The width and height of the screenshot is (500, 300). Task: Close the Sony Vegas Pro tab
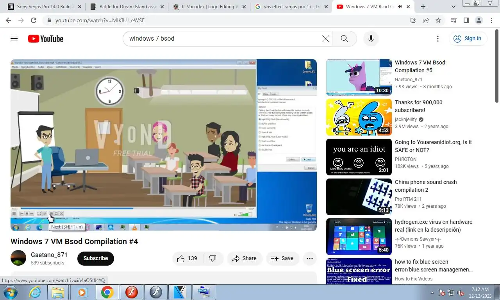[x=80, y=7]
